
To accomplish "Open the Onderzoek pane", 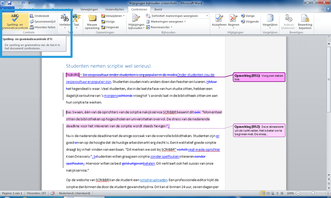I will 39,15.
